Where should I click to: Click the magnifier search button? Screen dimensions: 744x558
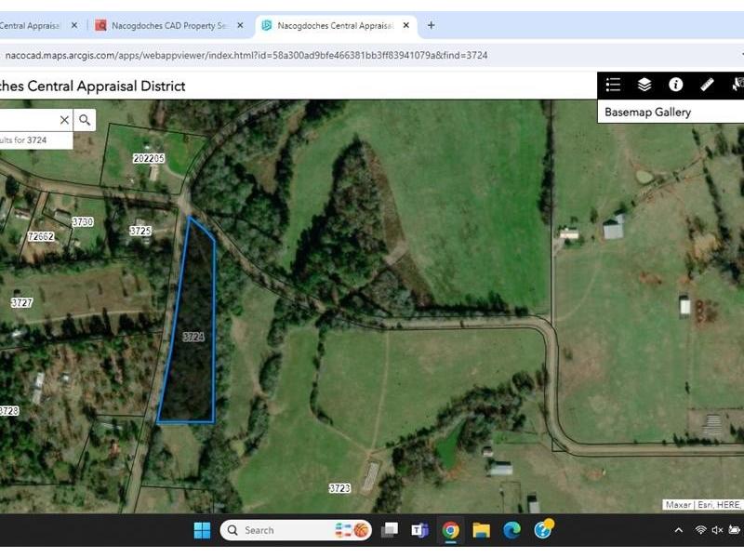click(85, 120)
